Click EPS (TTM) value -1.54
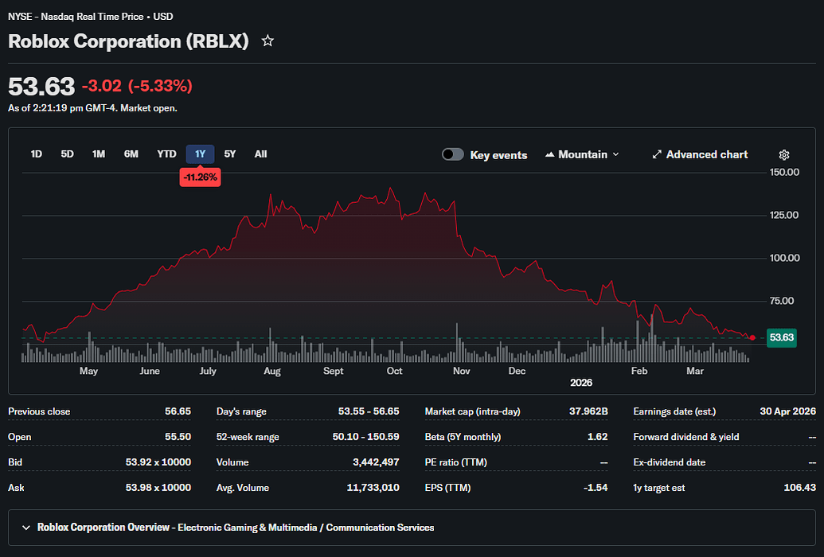This screenshot has width=824, height=557. (x=596, y=487)
